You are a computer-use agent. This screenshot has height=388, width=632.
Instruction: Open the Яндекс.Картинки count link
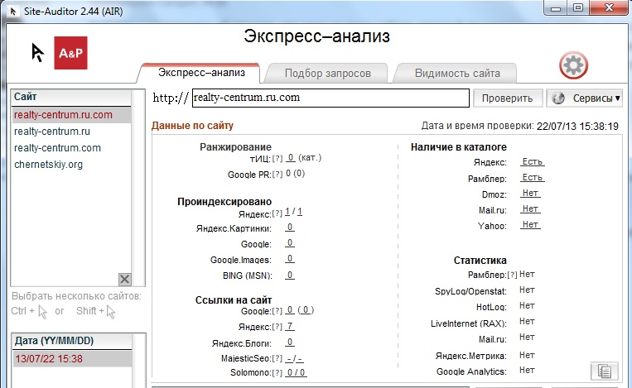pyautogui.click(x=290, y=228)
